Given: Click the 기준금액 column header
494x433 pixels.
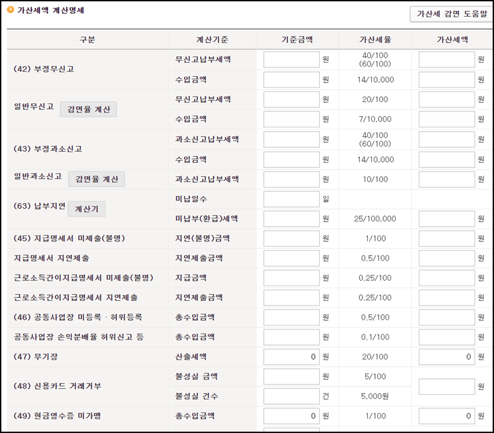Looking at the screenshot, I should (x=297, y=39).
